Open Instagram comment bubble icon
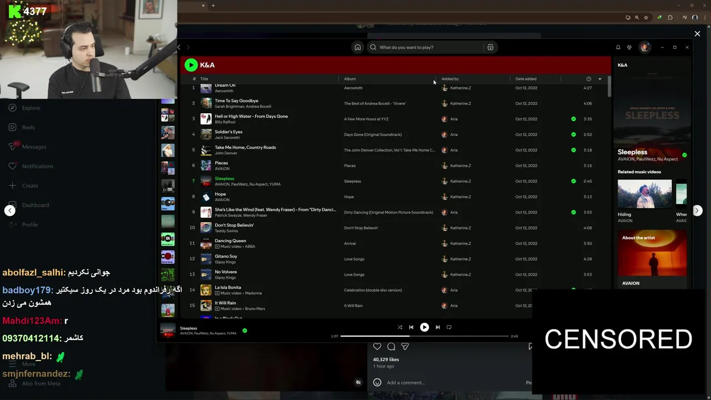The image size is (711, 400). [391, 347]
